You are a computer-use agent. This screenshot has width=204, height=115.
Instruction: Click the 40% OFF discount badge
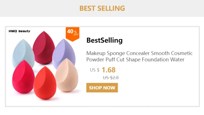(72, 34)
